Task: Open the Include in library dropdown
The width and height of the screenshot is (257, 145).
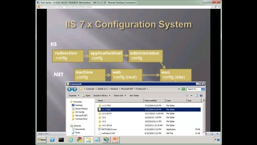Action: tap(102, 95)
